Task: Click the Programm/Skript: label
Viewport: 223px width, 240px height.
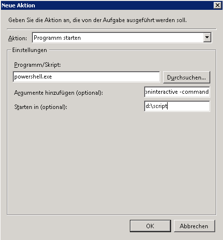Action: pos(37,65)
